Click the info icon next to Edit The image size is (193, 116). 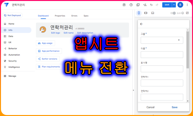183,13
